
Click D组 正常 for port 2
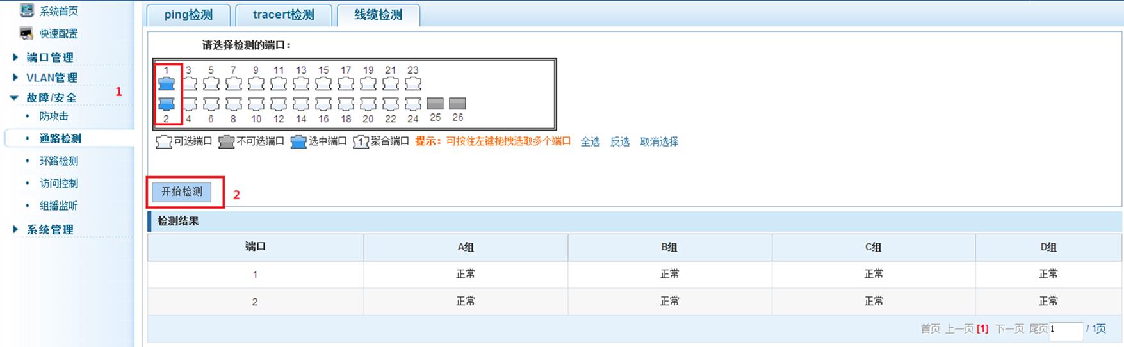[1048, 301]
